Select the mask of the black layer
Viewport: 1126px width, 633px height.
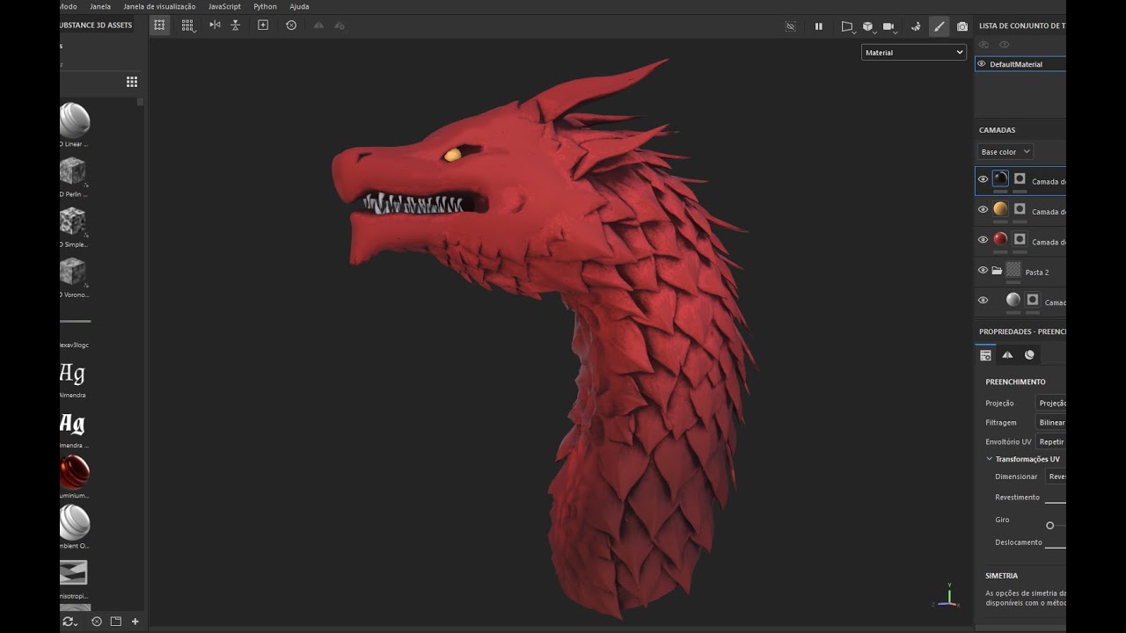[1020, 178]
